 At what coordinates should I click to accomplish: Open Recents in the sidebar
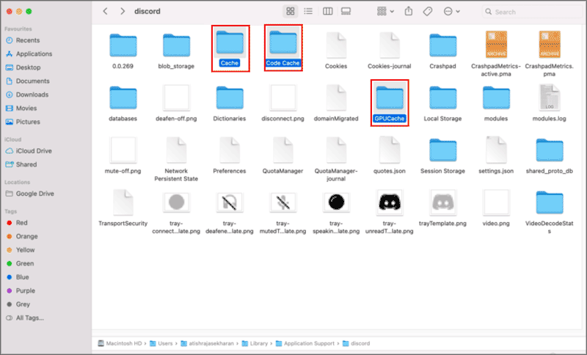click(x=23, y=40)
